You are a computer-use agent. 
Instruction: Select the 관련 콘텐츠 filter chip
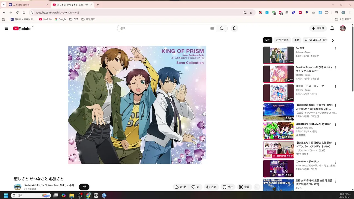(x=282, y=40)
